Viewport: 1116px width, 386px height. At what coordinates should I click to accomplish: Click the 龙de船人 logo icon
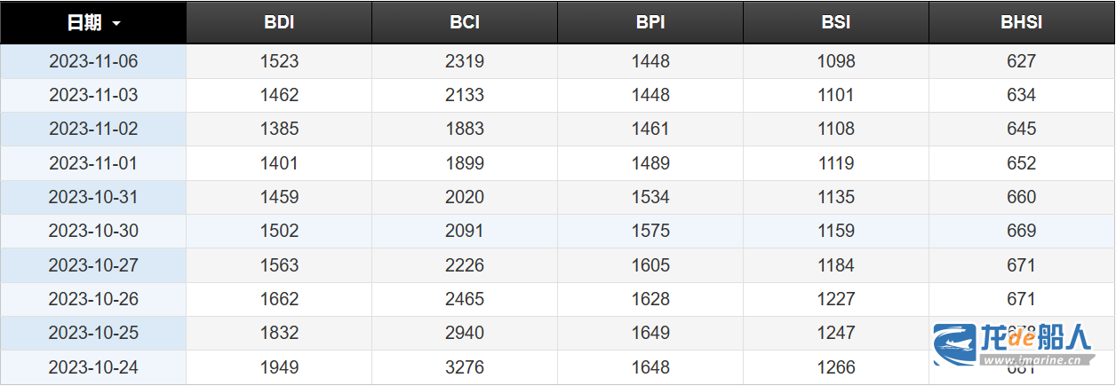(x=955, y=344)
